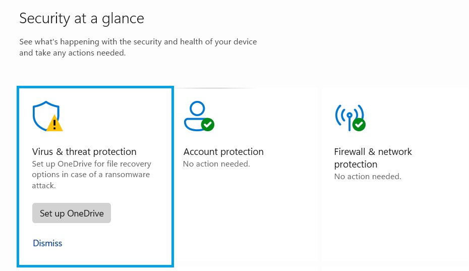The image size is (469, 271).
Task: Click the yellow warning triangle badge
Action: click(54, 123)
